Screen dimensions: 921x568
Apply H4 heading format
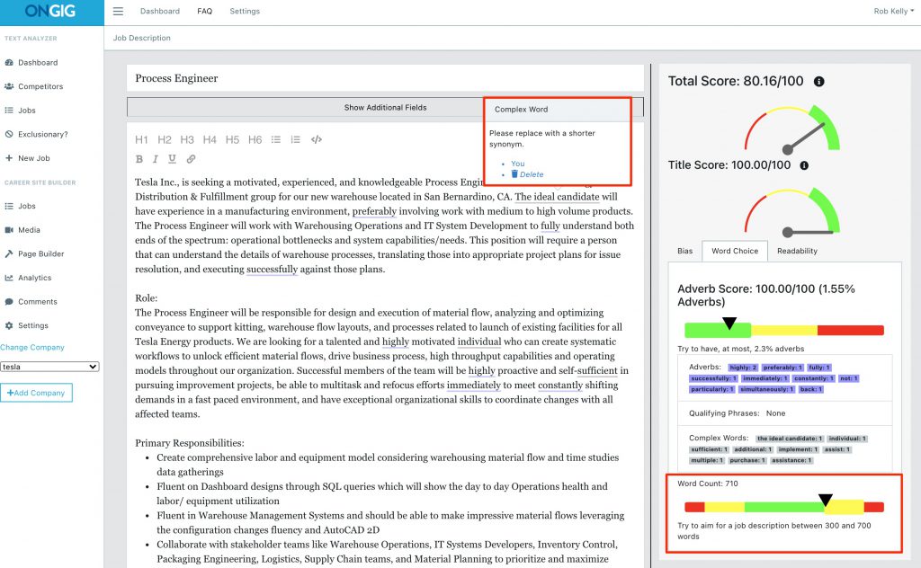[210, 139]
